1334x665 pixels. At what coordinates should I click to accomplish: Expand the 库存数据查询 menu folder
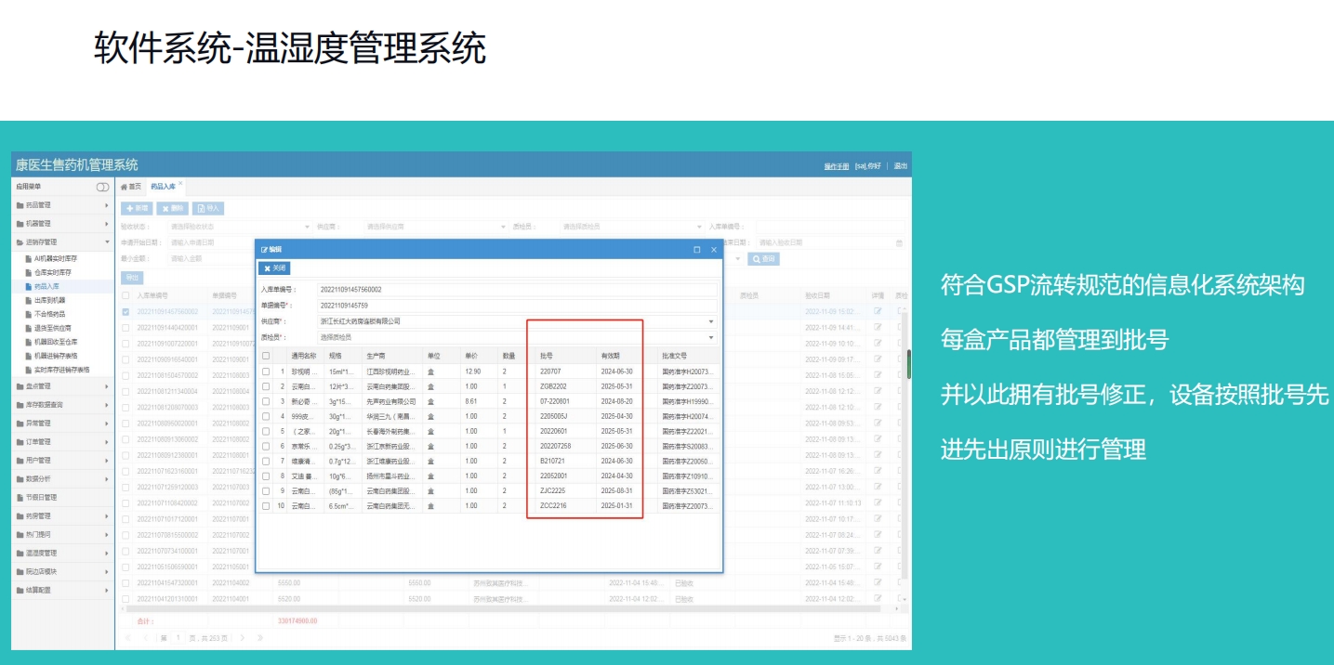62,405
